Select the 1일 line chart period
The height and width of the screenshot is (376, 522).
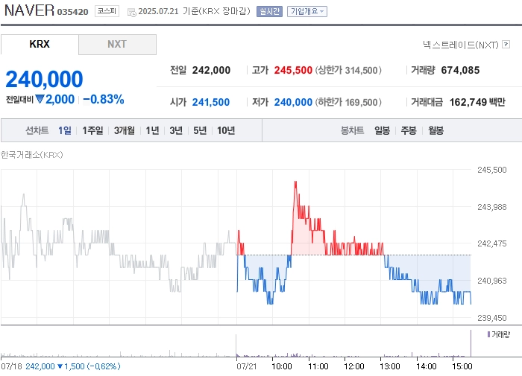point(65,130)
